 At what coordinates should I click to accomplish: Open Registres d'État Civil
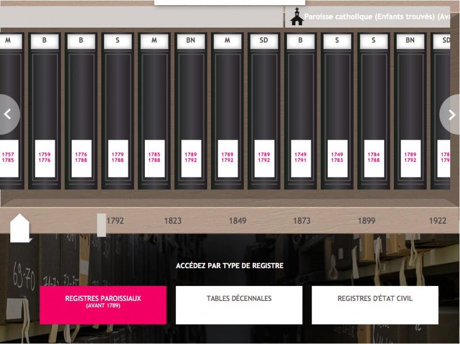[x=375, y=305]
